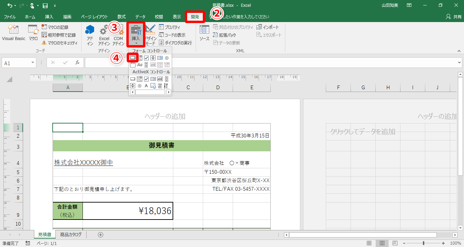Click the cell showing ¥18,036
This screenshot has width=464, height=247.
(x=128, y=211)
